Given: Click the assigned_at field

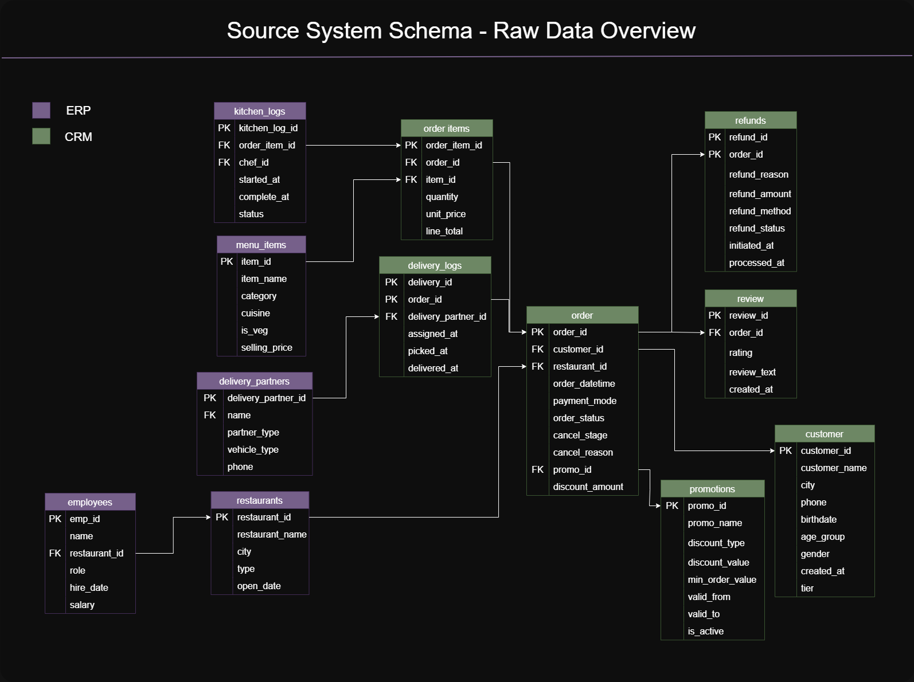Looking at the screenshot, I should [433, 334].
